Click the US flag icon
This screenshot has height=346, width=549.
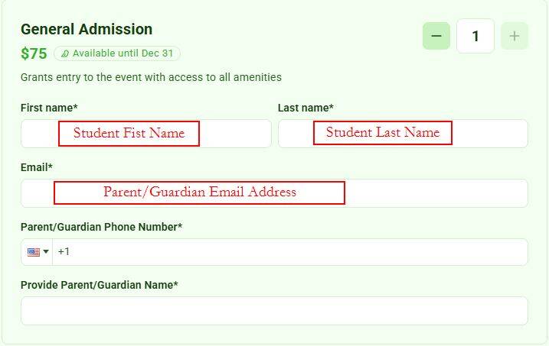[x=34, y=252]
